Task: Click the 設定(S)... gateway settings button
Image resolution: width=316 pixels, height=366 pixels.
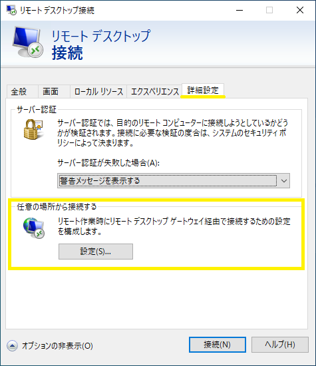Action: click(96, 252)
